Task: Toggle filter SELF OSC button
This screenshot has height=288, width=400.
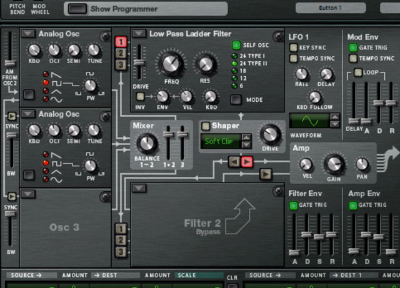Action: [236, 45]
